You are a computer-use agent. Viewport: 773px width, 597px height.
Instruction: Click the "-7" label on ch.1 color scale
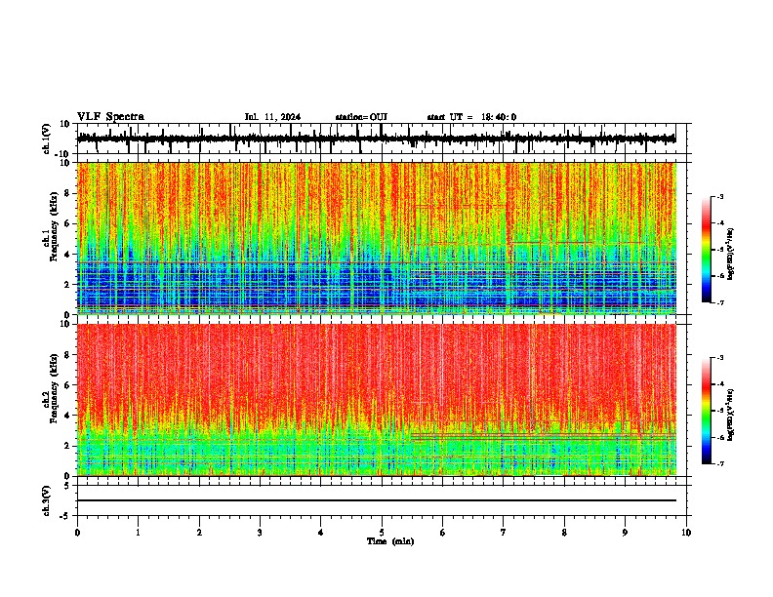pyautogui.click(x=719, y=302)
